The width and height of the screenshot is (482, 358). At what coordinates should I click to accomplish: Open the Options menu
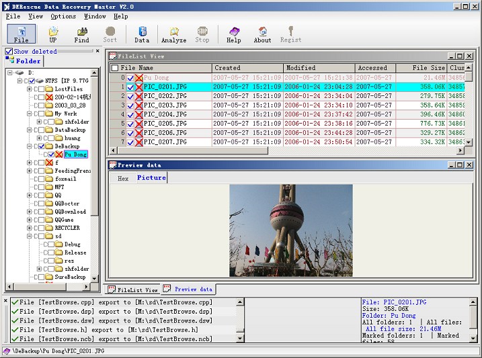[63, 16]
